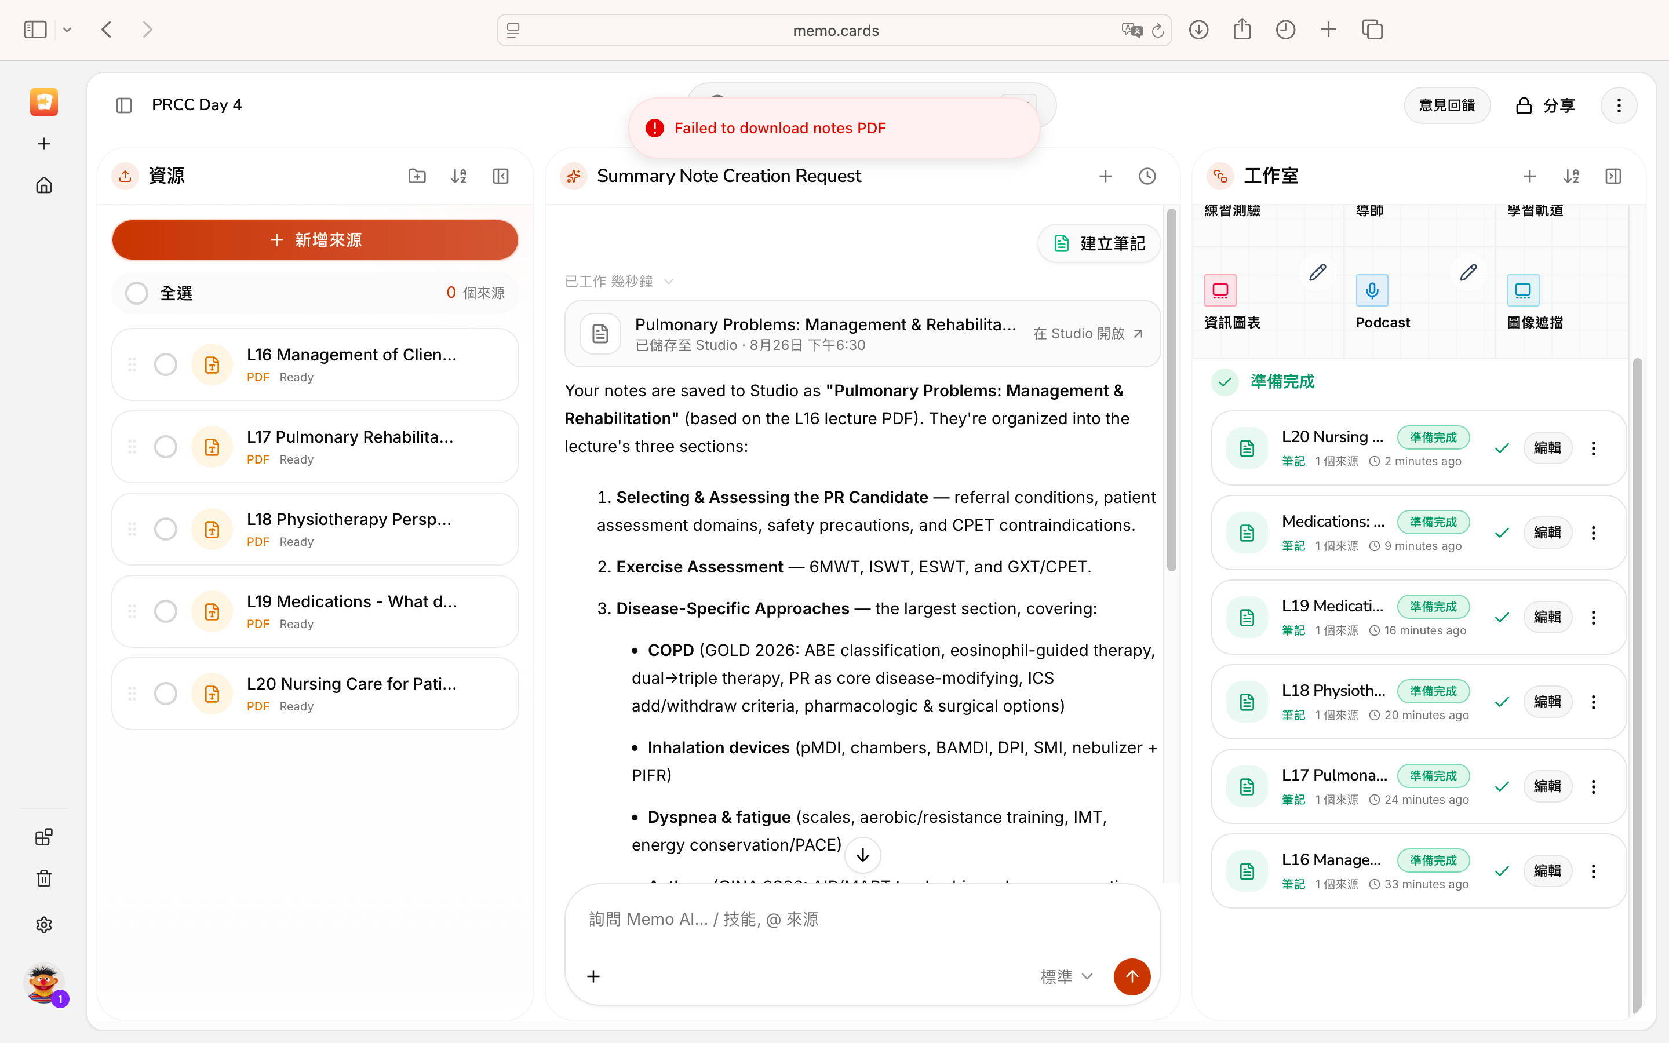Click the sort icon in 工作室 panel

click(1571, 176)
